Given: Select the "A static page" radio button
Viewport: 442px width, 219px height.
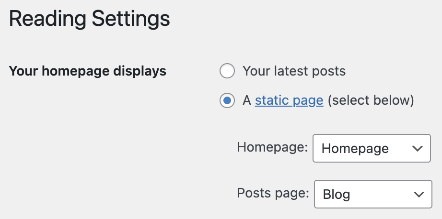Looking at the screenshot, I should coord(227,101).
